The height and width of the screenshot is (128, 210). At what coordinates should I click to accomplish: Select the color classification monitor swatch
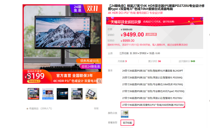coord(125,114)
